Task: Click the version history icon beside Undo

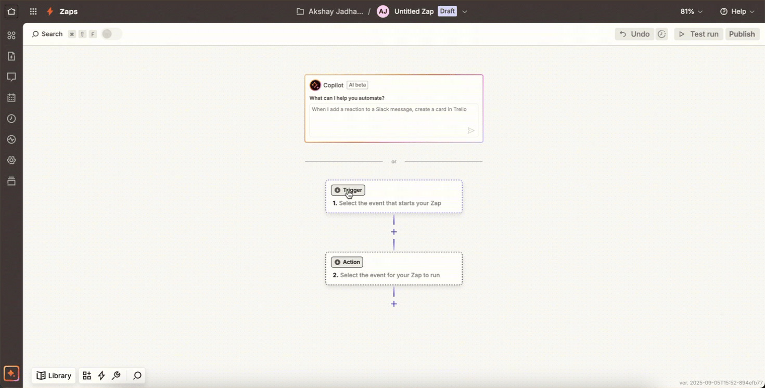Action: coord(662,34)
